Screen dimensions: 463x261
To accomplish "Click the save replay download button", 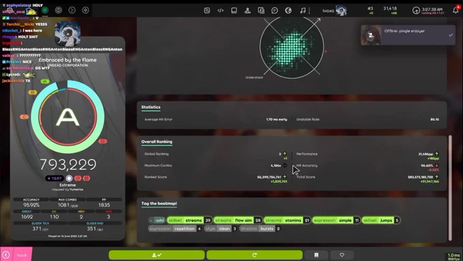I will (x=157, y=255).
